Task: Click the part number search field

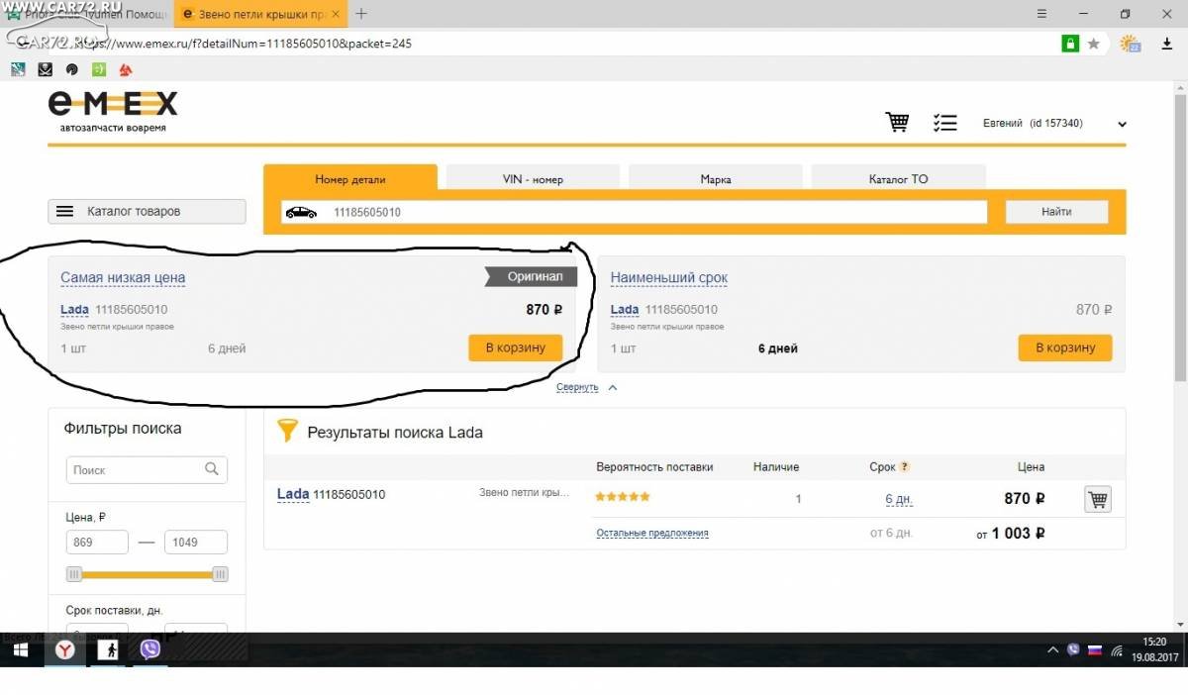Action: pos(635,212)
